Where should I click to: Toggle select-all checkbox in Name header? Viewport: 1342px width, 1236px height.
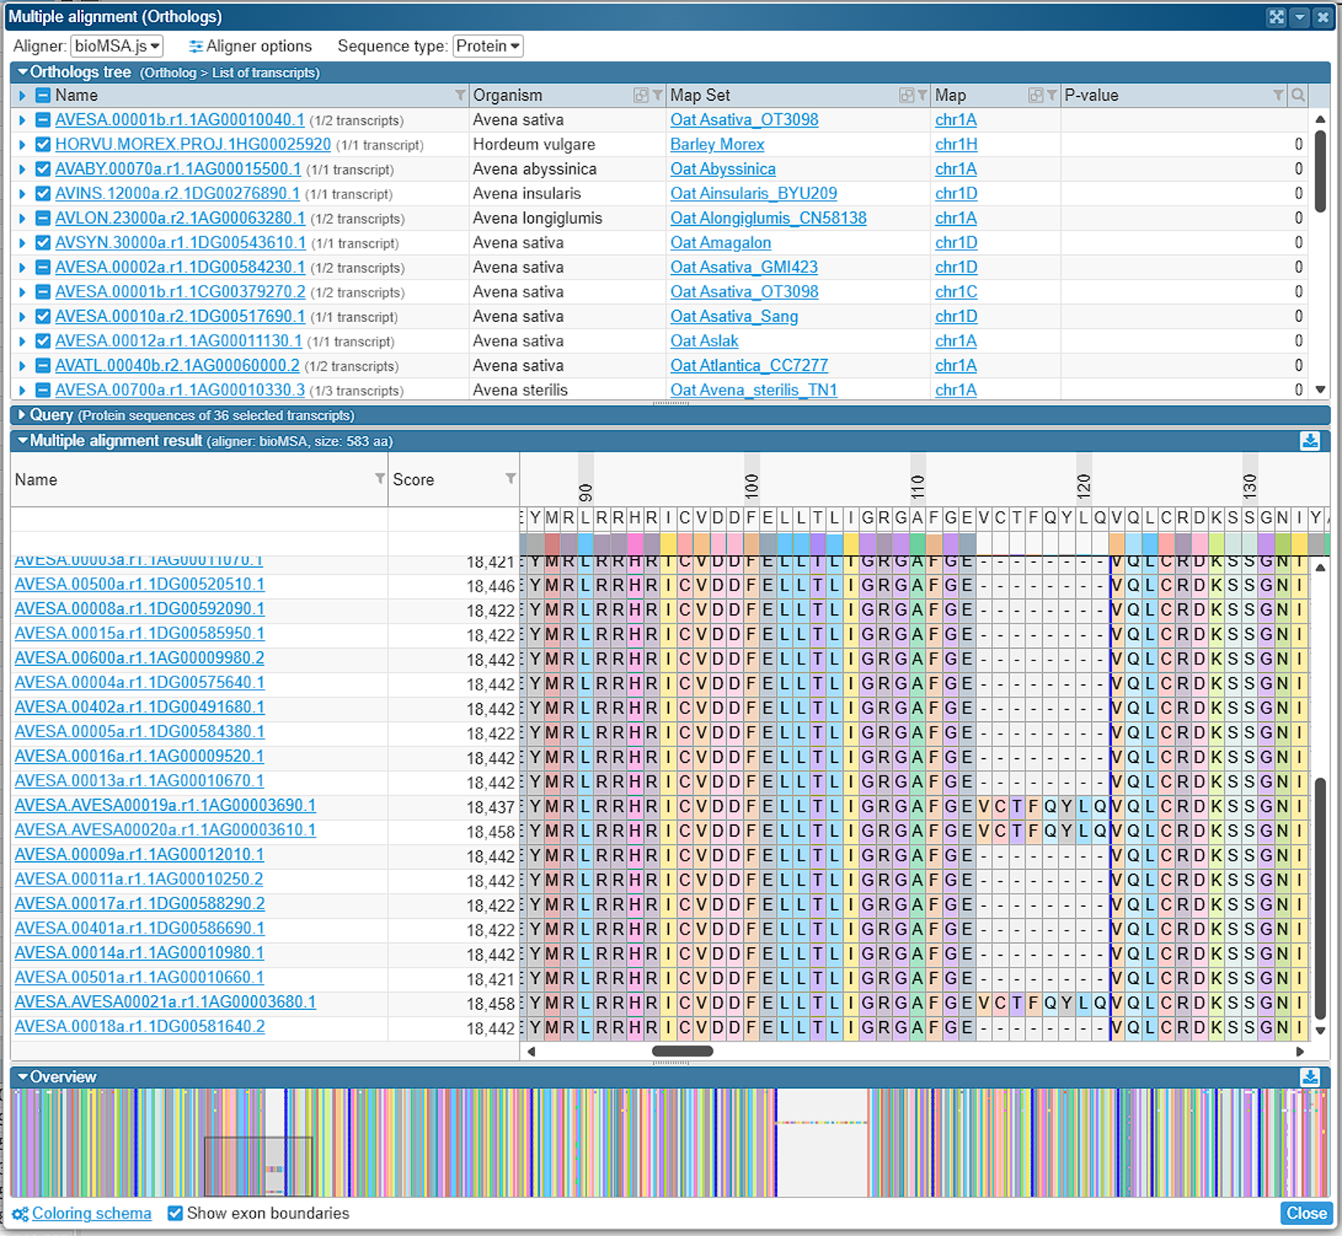click(43, 95)
